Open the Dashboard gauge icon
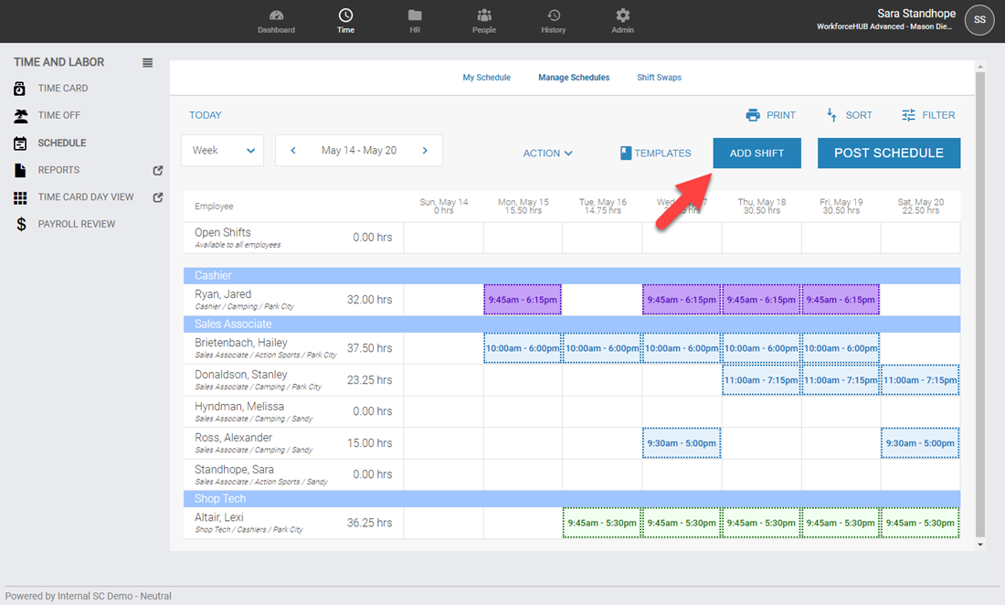 [276, 16]
